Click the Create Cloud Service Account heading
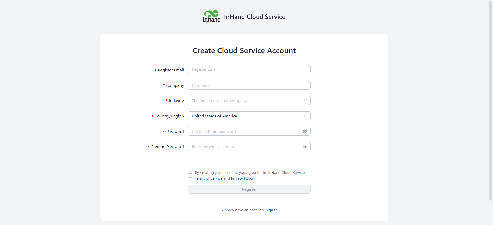 (244, 51)
